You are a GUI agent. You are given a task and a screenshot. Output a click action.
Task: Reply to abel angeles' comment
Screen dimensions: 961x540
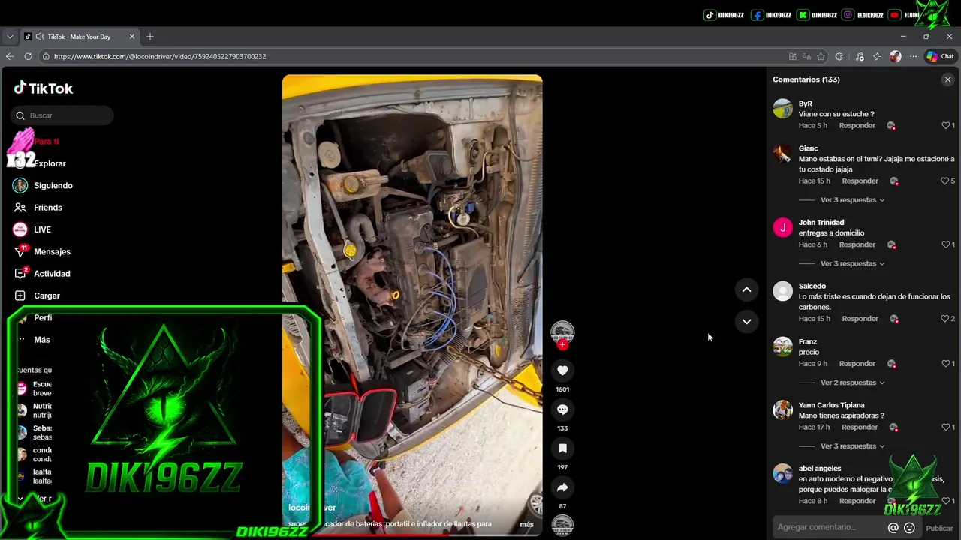pyautogui.click(x=857, y=501)
